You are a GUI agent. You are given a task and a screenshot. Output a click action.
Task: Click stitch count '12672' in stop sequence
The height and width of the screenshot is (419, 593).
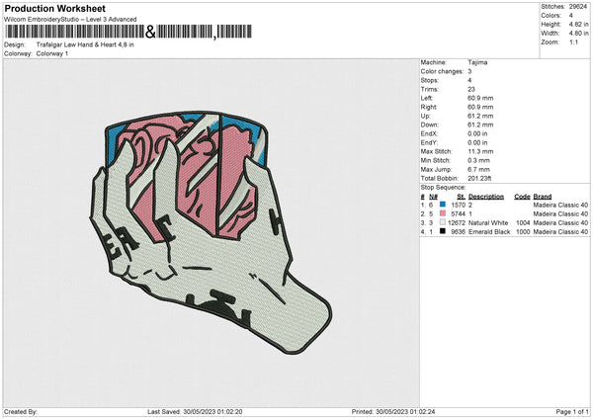(457, 222)
